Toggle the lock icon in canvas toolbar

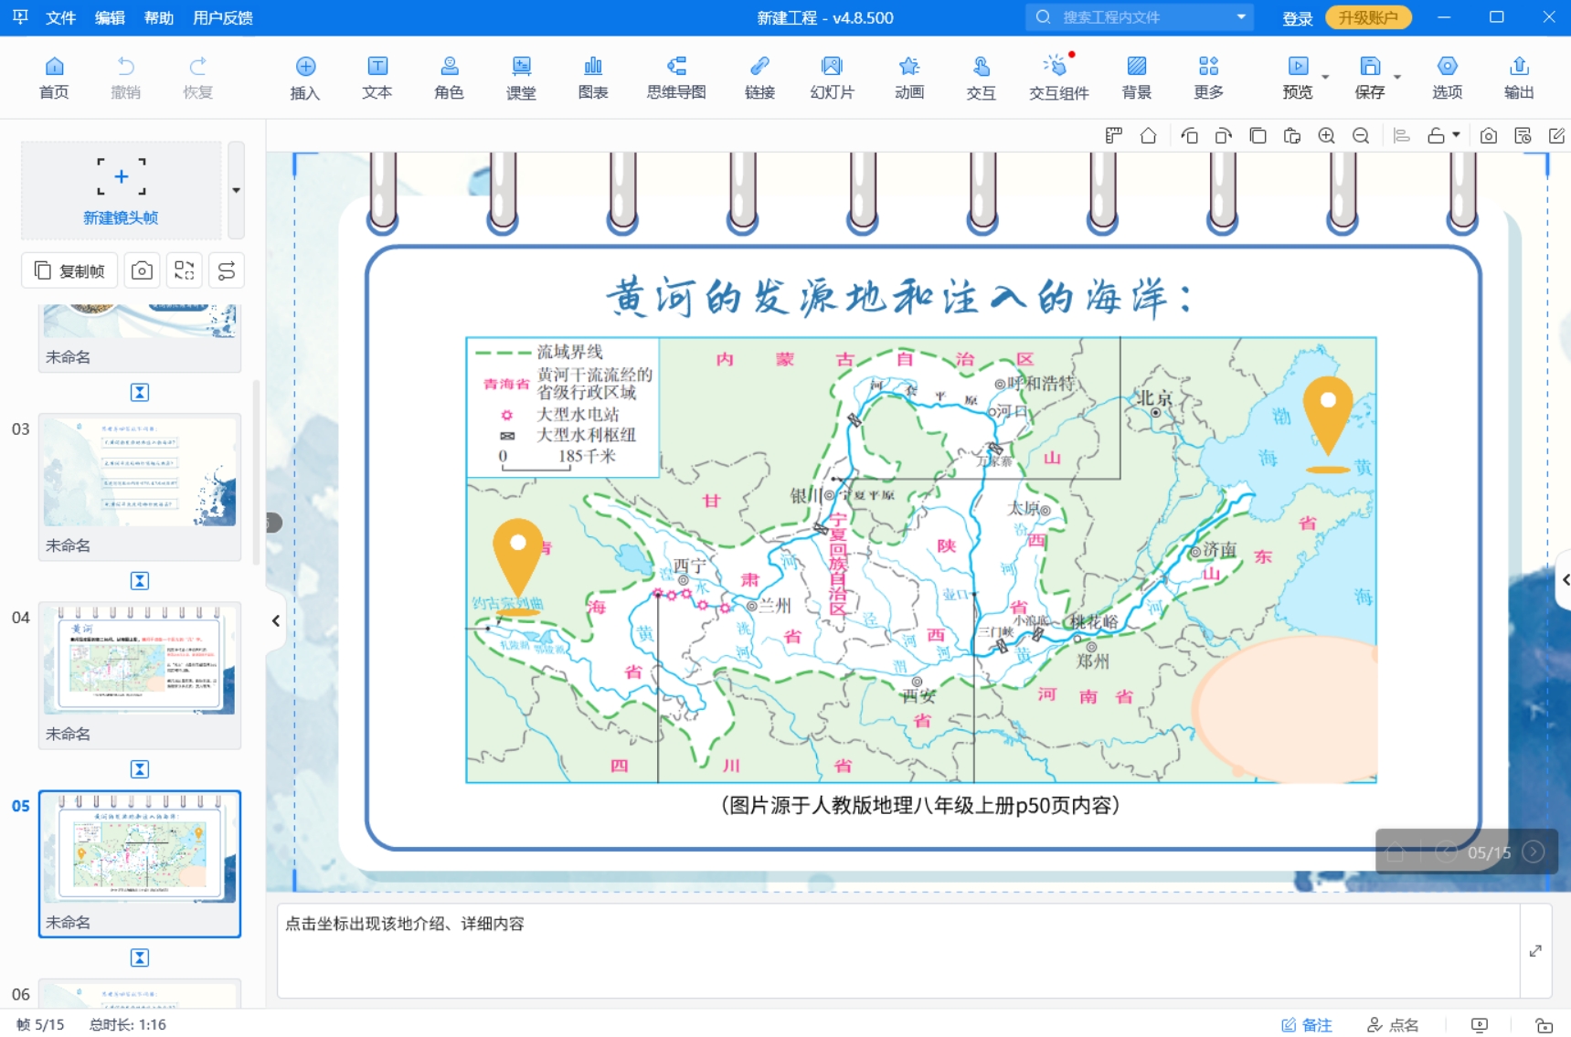1436,135
